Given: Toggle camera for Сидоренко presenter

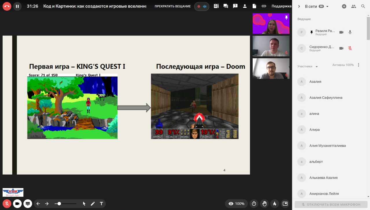Looking at the screenshot, I should click(341, 48).
